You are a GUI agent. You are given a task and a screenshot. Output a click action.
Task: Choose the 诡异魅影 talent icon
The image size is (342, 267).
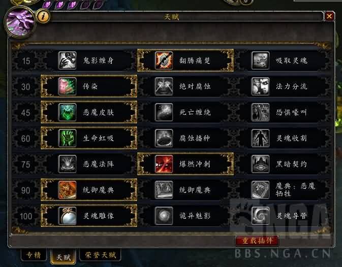pos(164,216)
